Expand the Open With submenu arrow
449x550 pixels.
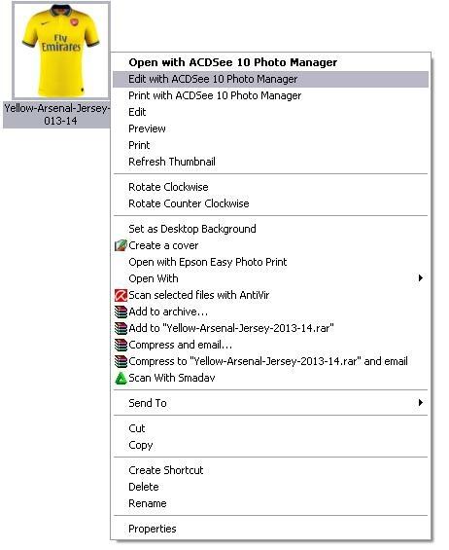(420, 278)
